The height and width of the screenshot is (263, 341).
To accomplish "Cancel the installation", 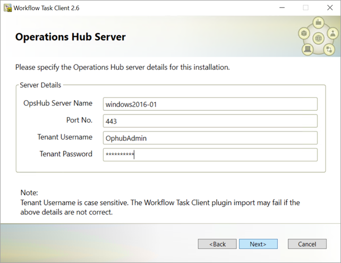I will [307, 244].
